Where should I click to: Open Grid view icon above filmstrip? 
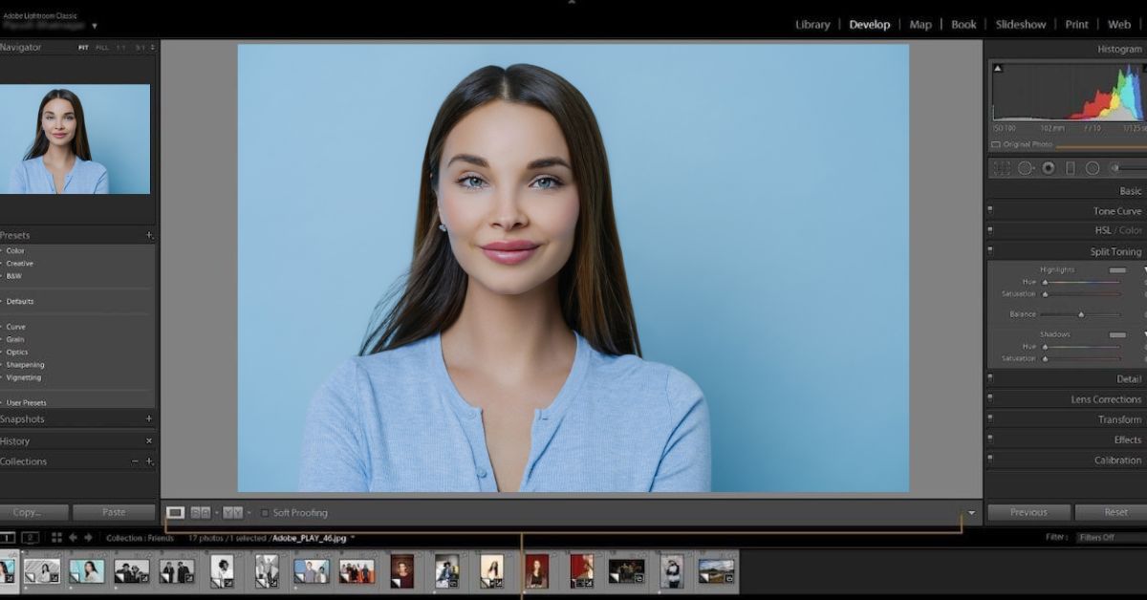click(56, 538)
